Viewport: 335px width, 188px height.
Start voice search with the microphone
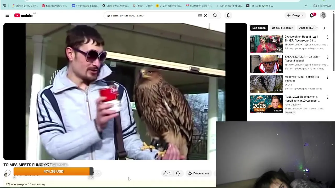coord(228,15)
